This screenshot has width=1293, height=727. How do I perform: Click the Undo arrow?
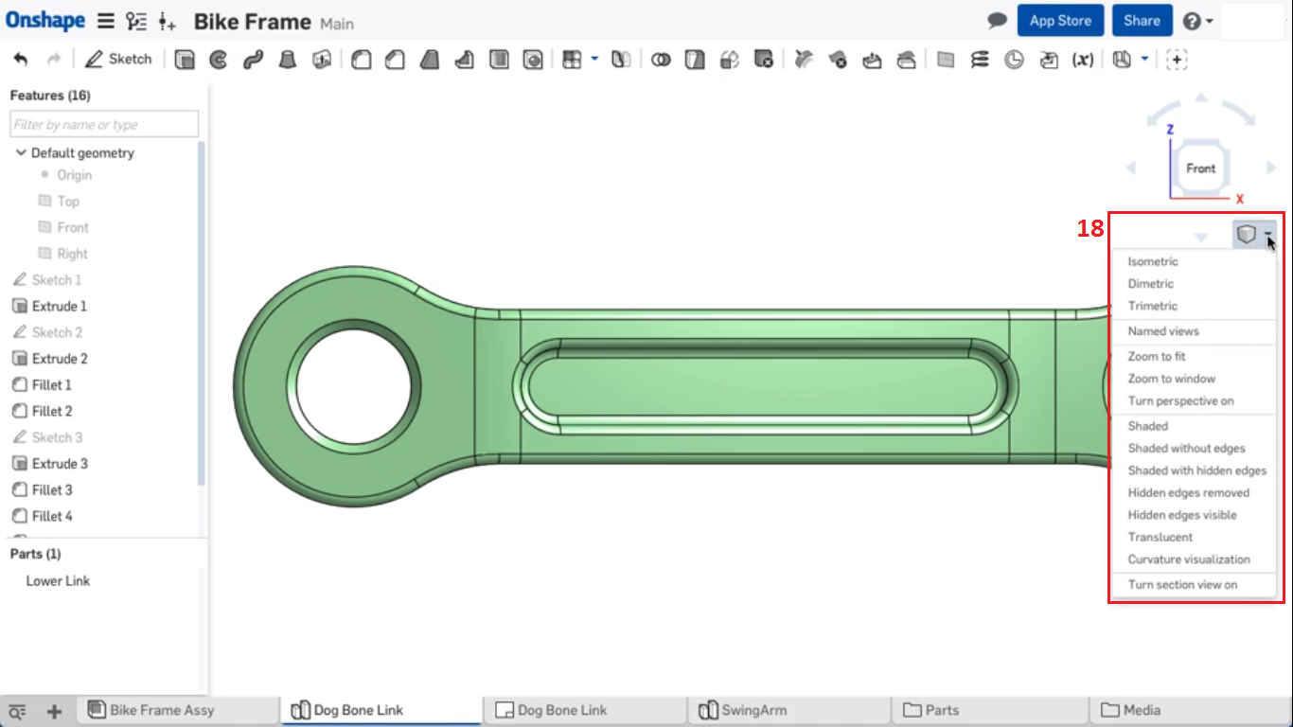pos(23,59)
